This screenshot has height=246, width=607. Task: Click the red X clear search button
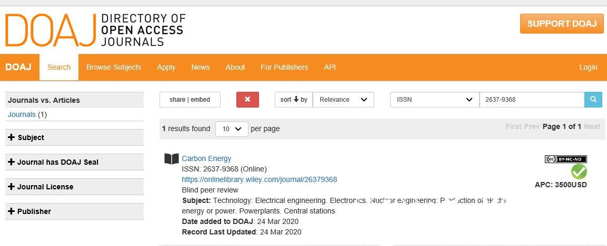247,100
